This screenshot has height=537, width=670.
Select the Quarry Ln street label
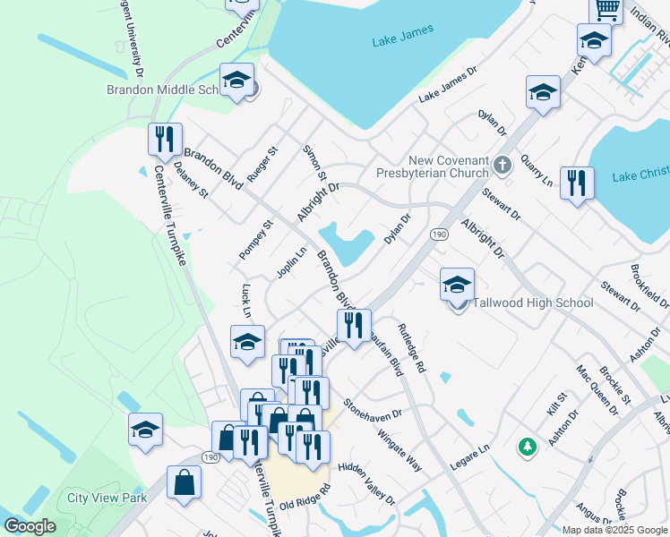click(x=537, y=171)
